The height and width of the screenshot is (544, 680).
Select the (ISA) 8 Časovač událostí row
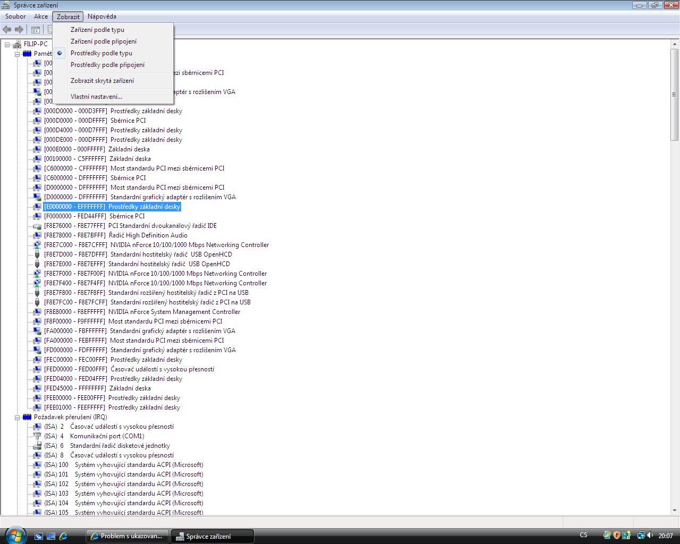pyautogui.click(x=109, y=455)
